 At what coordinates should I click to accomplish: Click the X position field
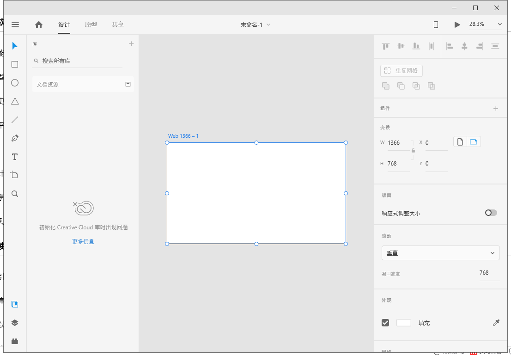[x=436, y=143]
